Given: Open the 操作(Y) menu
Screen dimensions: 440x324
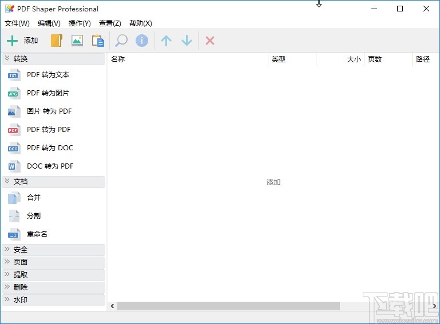Looking at the screenshot, I should click(x=80, y=23).
